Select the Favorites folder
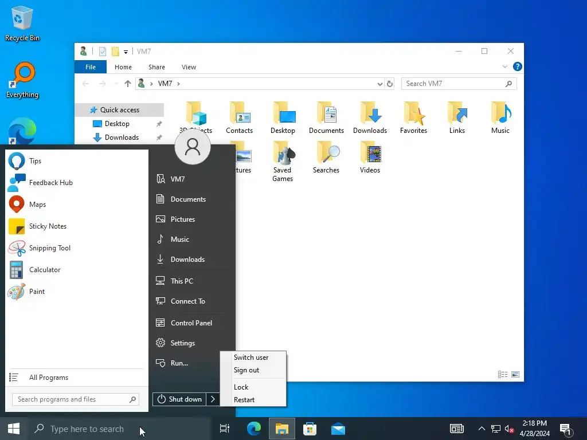Screen dimensions: 587x440 click(413, 118)
